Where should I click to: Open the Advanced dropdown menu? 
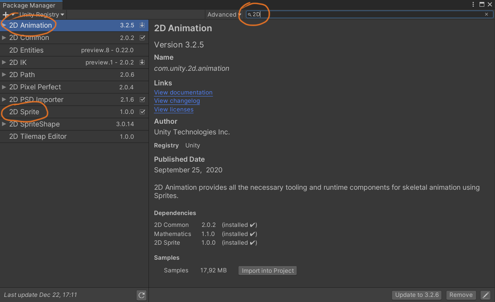click(x=224, y=15)
